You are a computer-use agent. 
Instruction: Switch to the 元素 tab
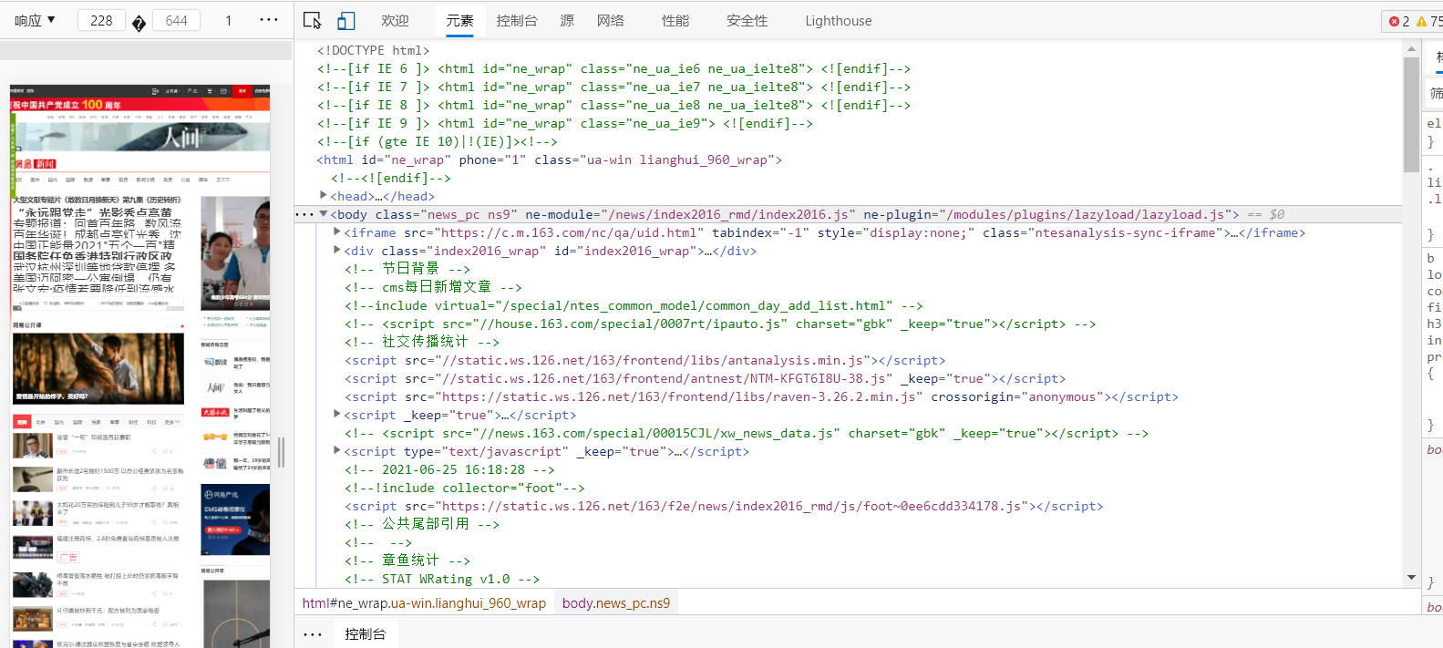click(x=459, y=20)
